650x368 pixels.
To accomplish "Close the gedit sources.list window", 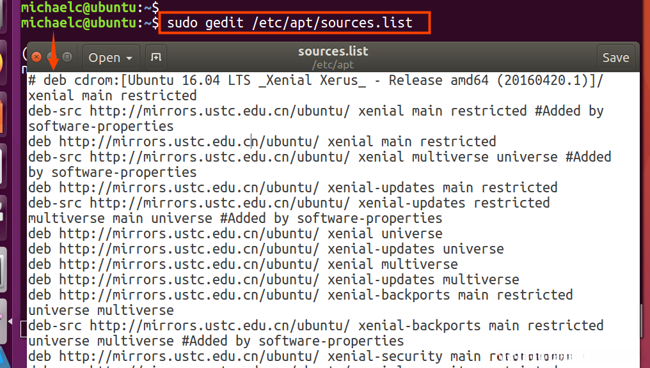I will tap(36, 57).
